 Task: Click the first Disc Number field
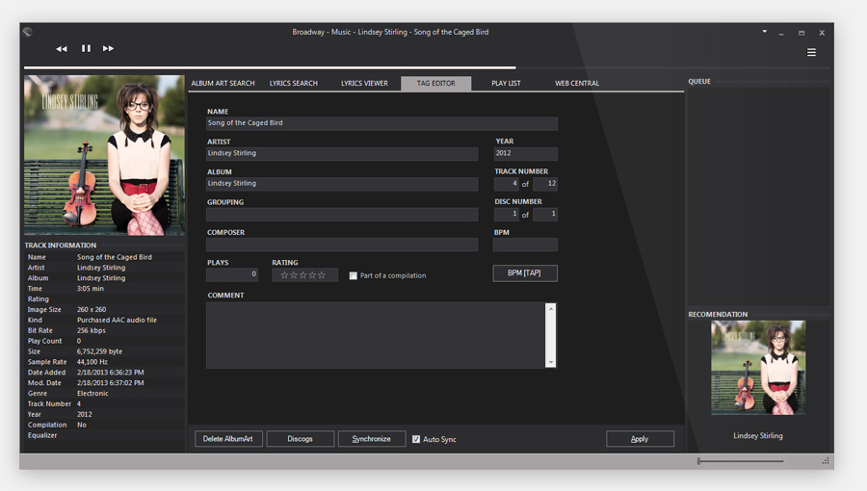pos(506,215)
